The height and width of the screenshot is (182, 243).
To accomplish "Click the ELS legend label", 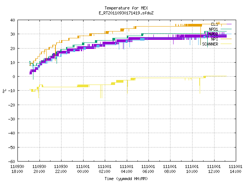I will click(215, 24).
